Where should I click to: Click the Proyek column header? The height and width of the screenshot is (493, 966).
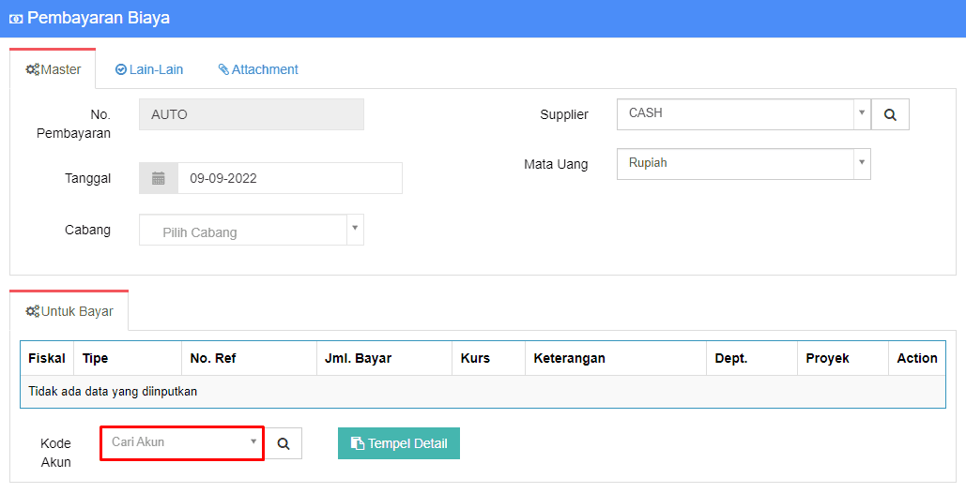point(827,358)
